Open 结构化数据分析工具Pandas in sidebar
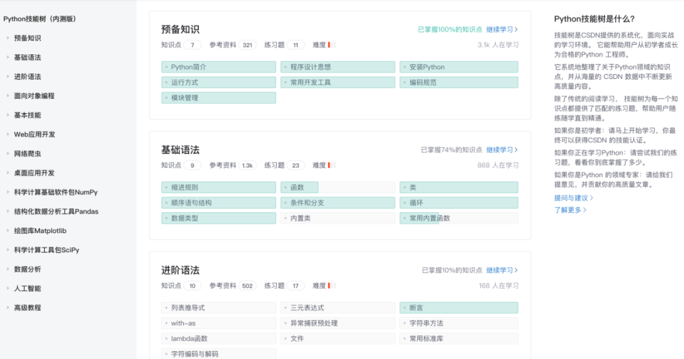 pyautogui.click(x=56, y=212)
